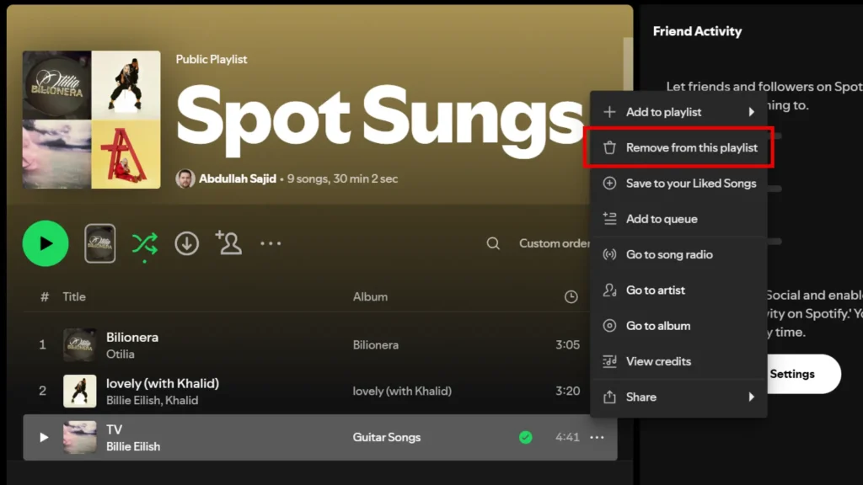Image resolution: width=863 pixels, height=485 pixels.
Task: Select the Go to song radio option
Action: pyautogui.click(x=669, y=254)
